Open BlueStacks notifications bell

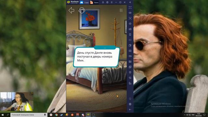click(103, 2)
